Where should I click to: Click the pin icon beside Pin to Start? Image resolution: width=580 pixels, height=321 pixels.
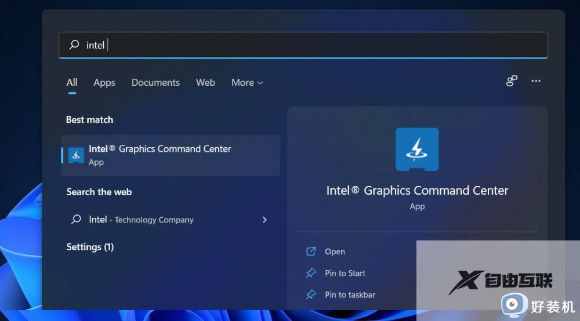click(x=311, y=273)
